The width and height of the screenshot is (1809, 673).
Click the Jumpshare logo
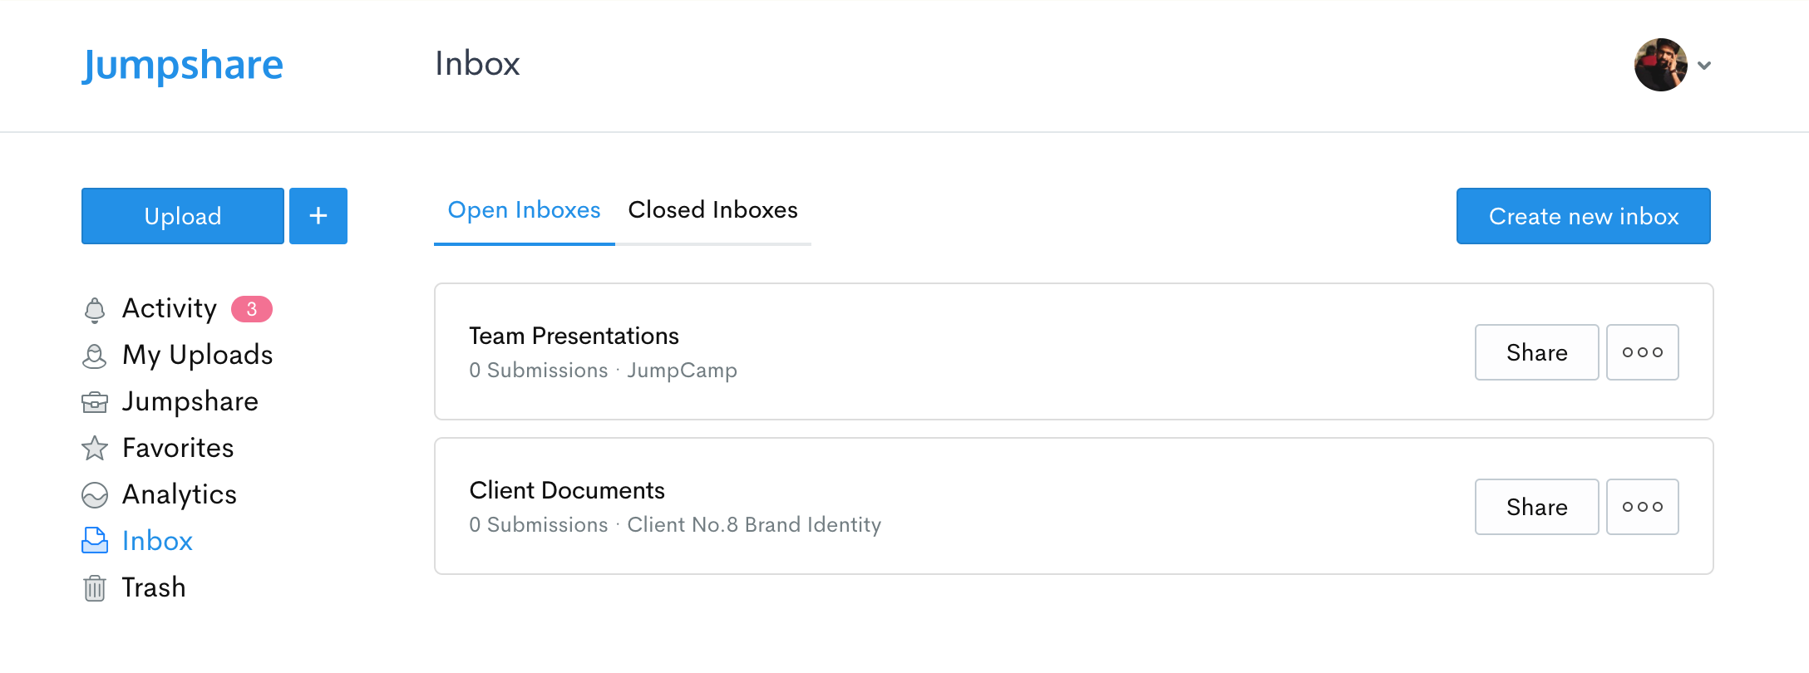click(183, 65)
